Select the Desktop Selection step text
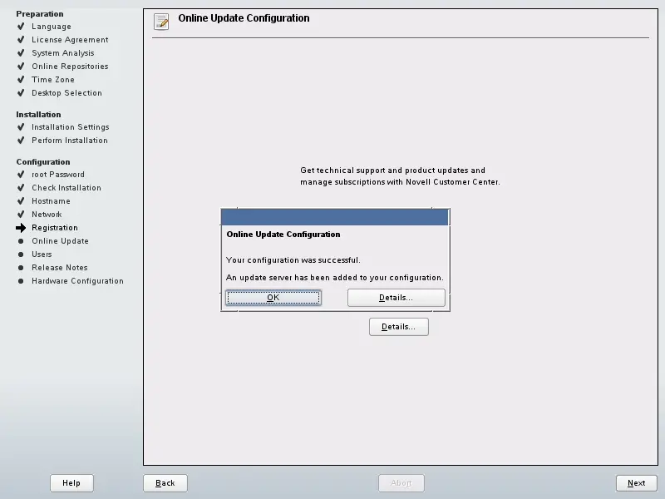Screen dimensions: 665x499 click(66, 92)
